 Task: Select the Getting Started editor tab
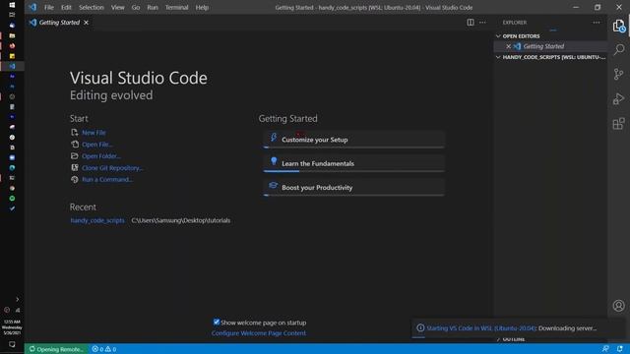click(59, 23)
